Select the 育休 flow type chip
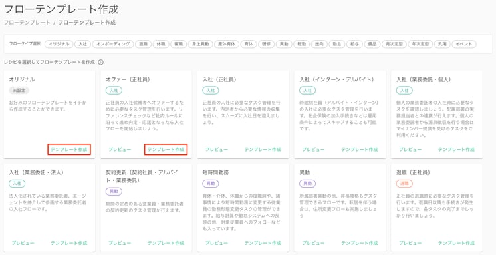The height and width of the screenshot is (255, 496). click(248, 44)
